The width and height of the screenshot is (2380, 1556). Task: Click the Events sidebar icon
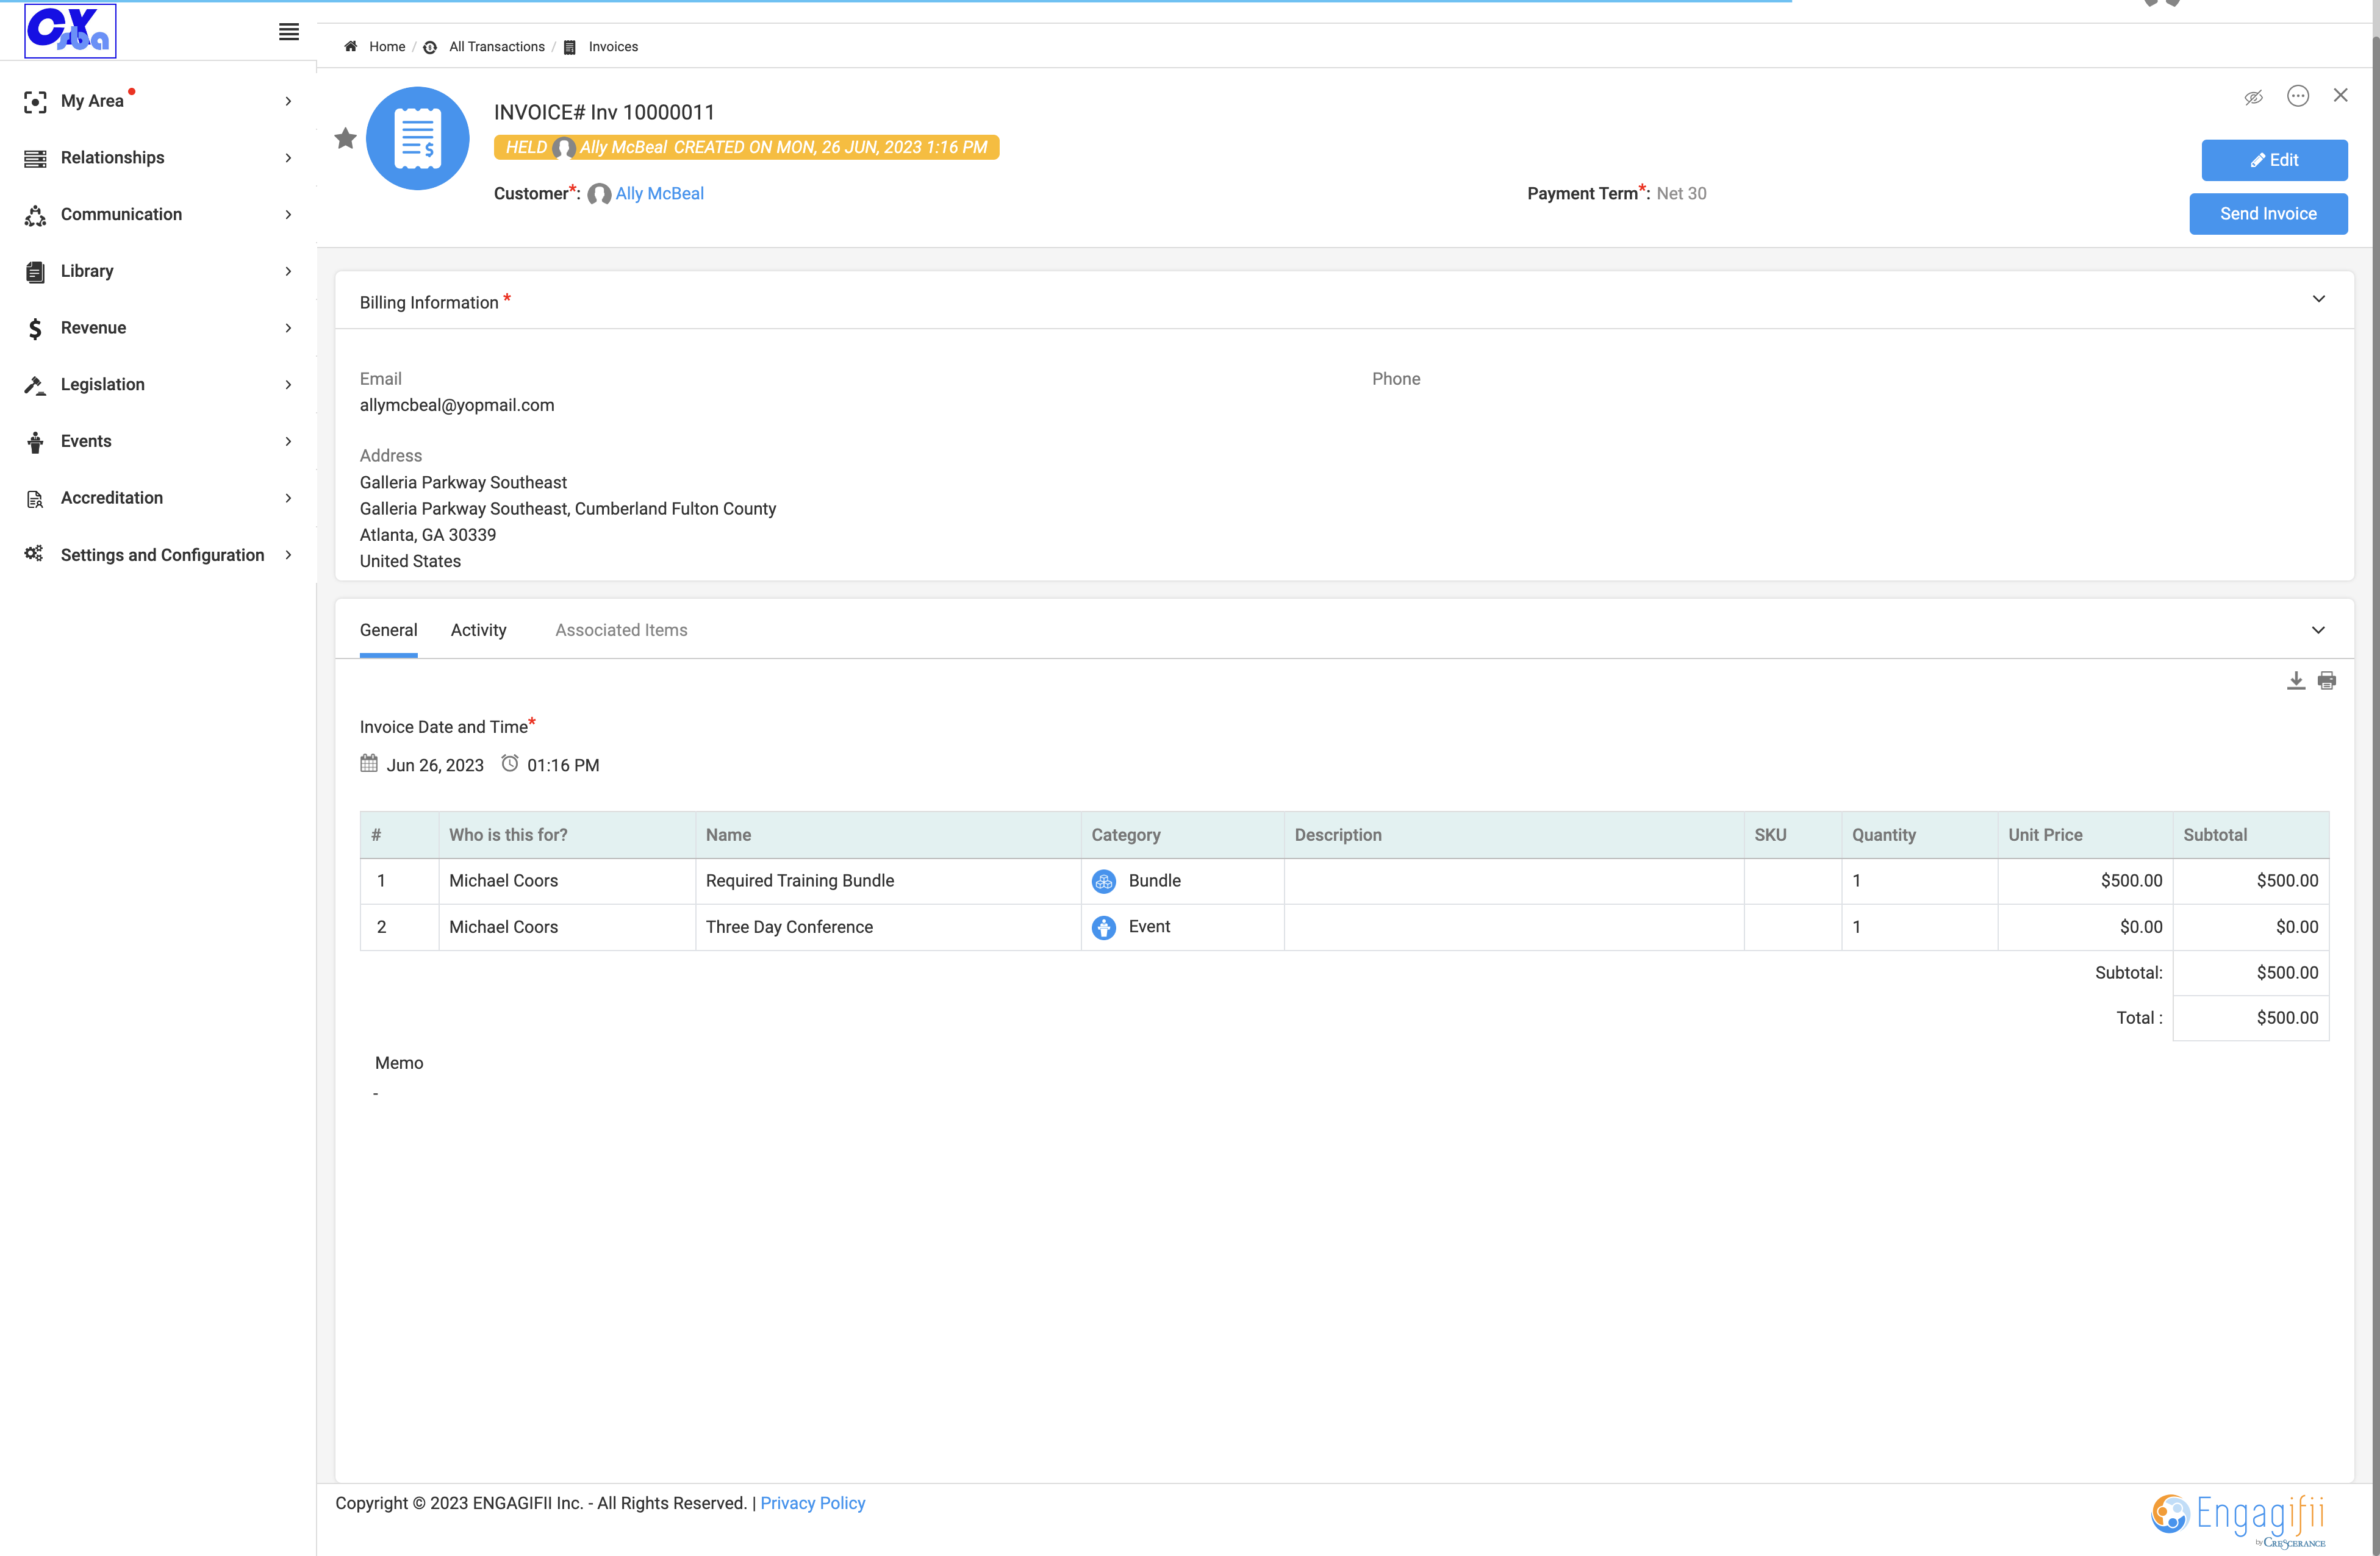coord(35,441)
